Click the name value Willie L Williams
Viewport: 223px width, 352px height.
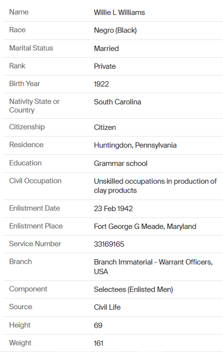tap(119, 13)
